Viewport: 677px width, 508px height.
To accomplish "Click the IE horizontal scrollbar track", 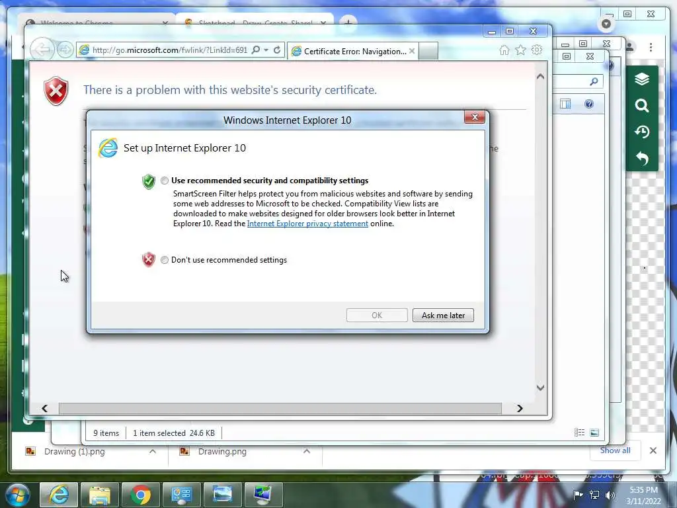I will tap(280, 408).
